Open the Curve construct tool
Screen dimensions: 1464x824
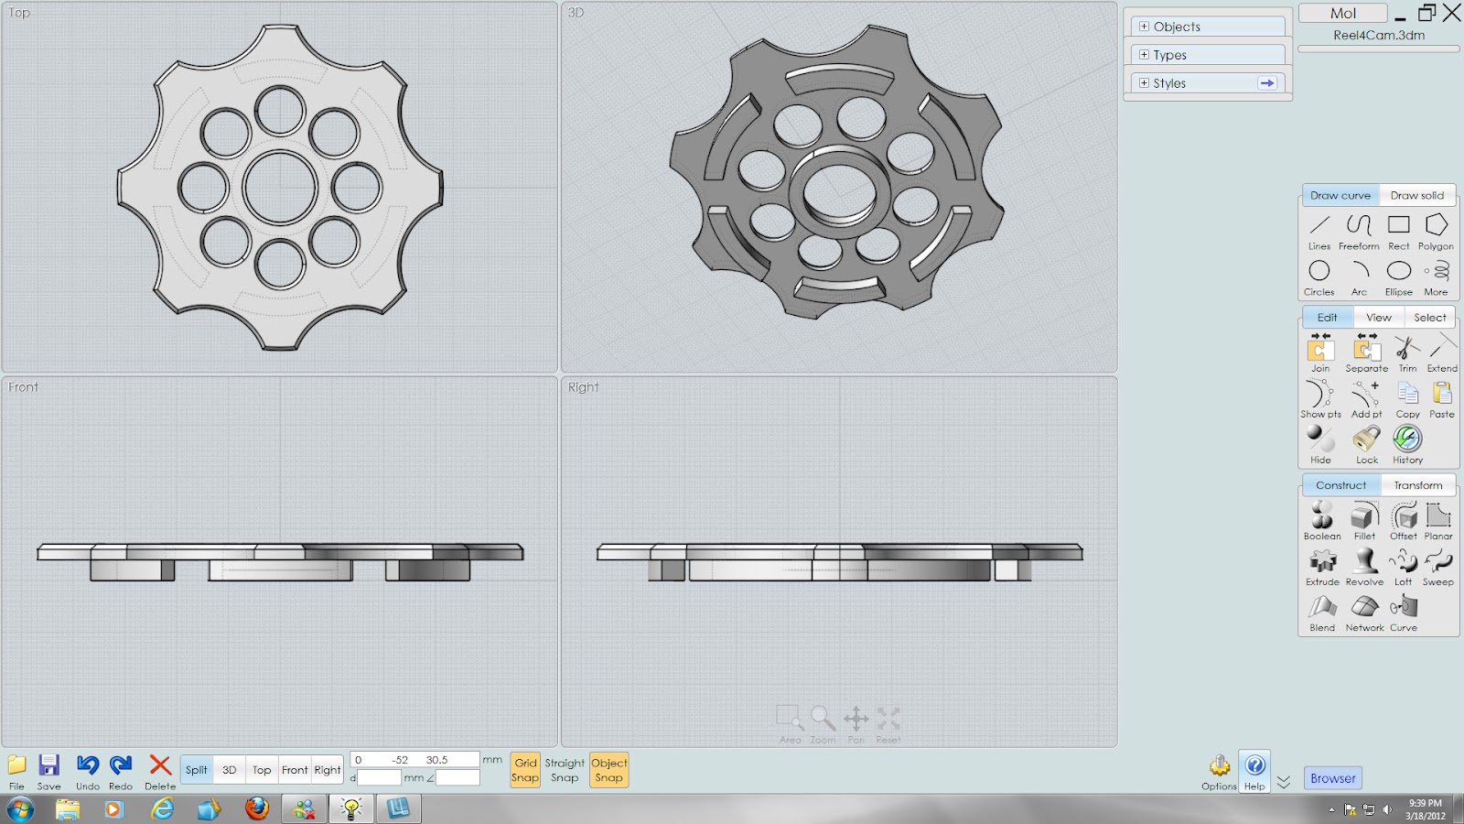tap(1404, 613)
